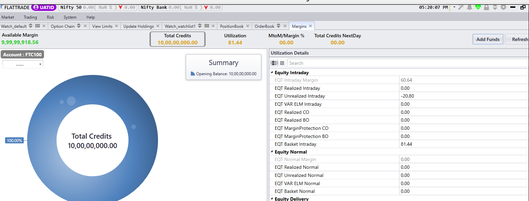This screenshot has width=529, height=201.
Task: Close the Option Chain tab
Action: click(85, 26)
